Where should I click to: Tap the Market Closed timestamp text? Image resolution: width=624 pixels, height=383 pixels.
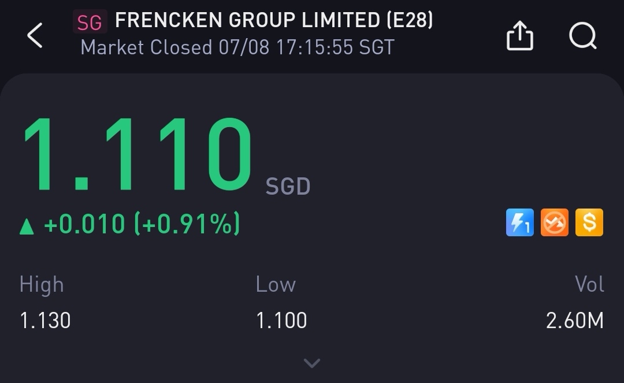tap(237, 47)
